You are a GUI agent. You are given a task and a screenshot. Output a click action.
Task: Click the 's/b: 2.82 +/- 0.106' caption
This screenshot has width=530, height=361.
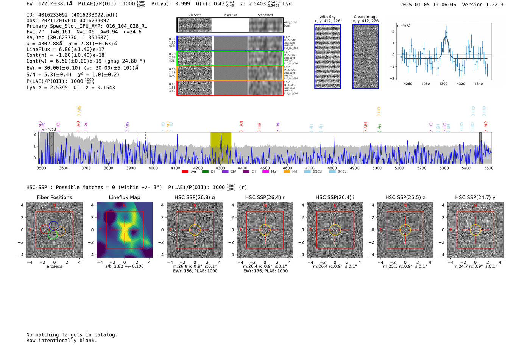click(125, 266)
